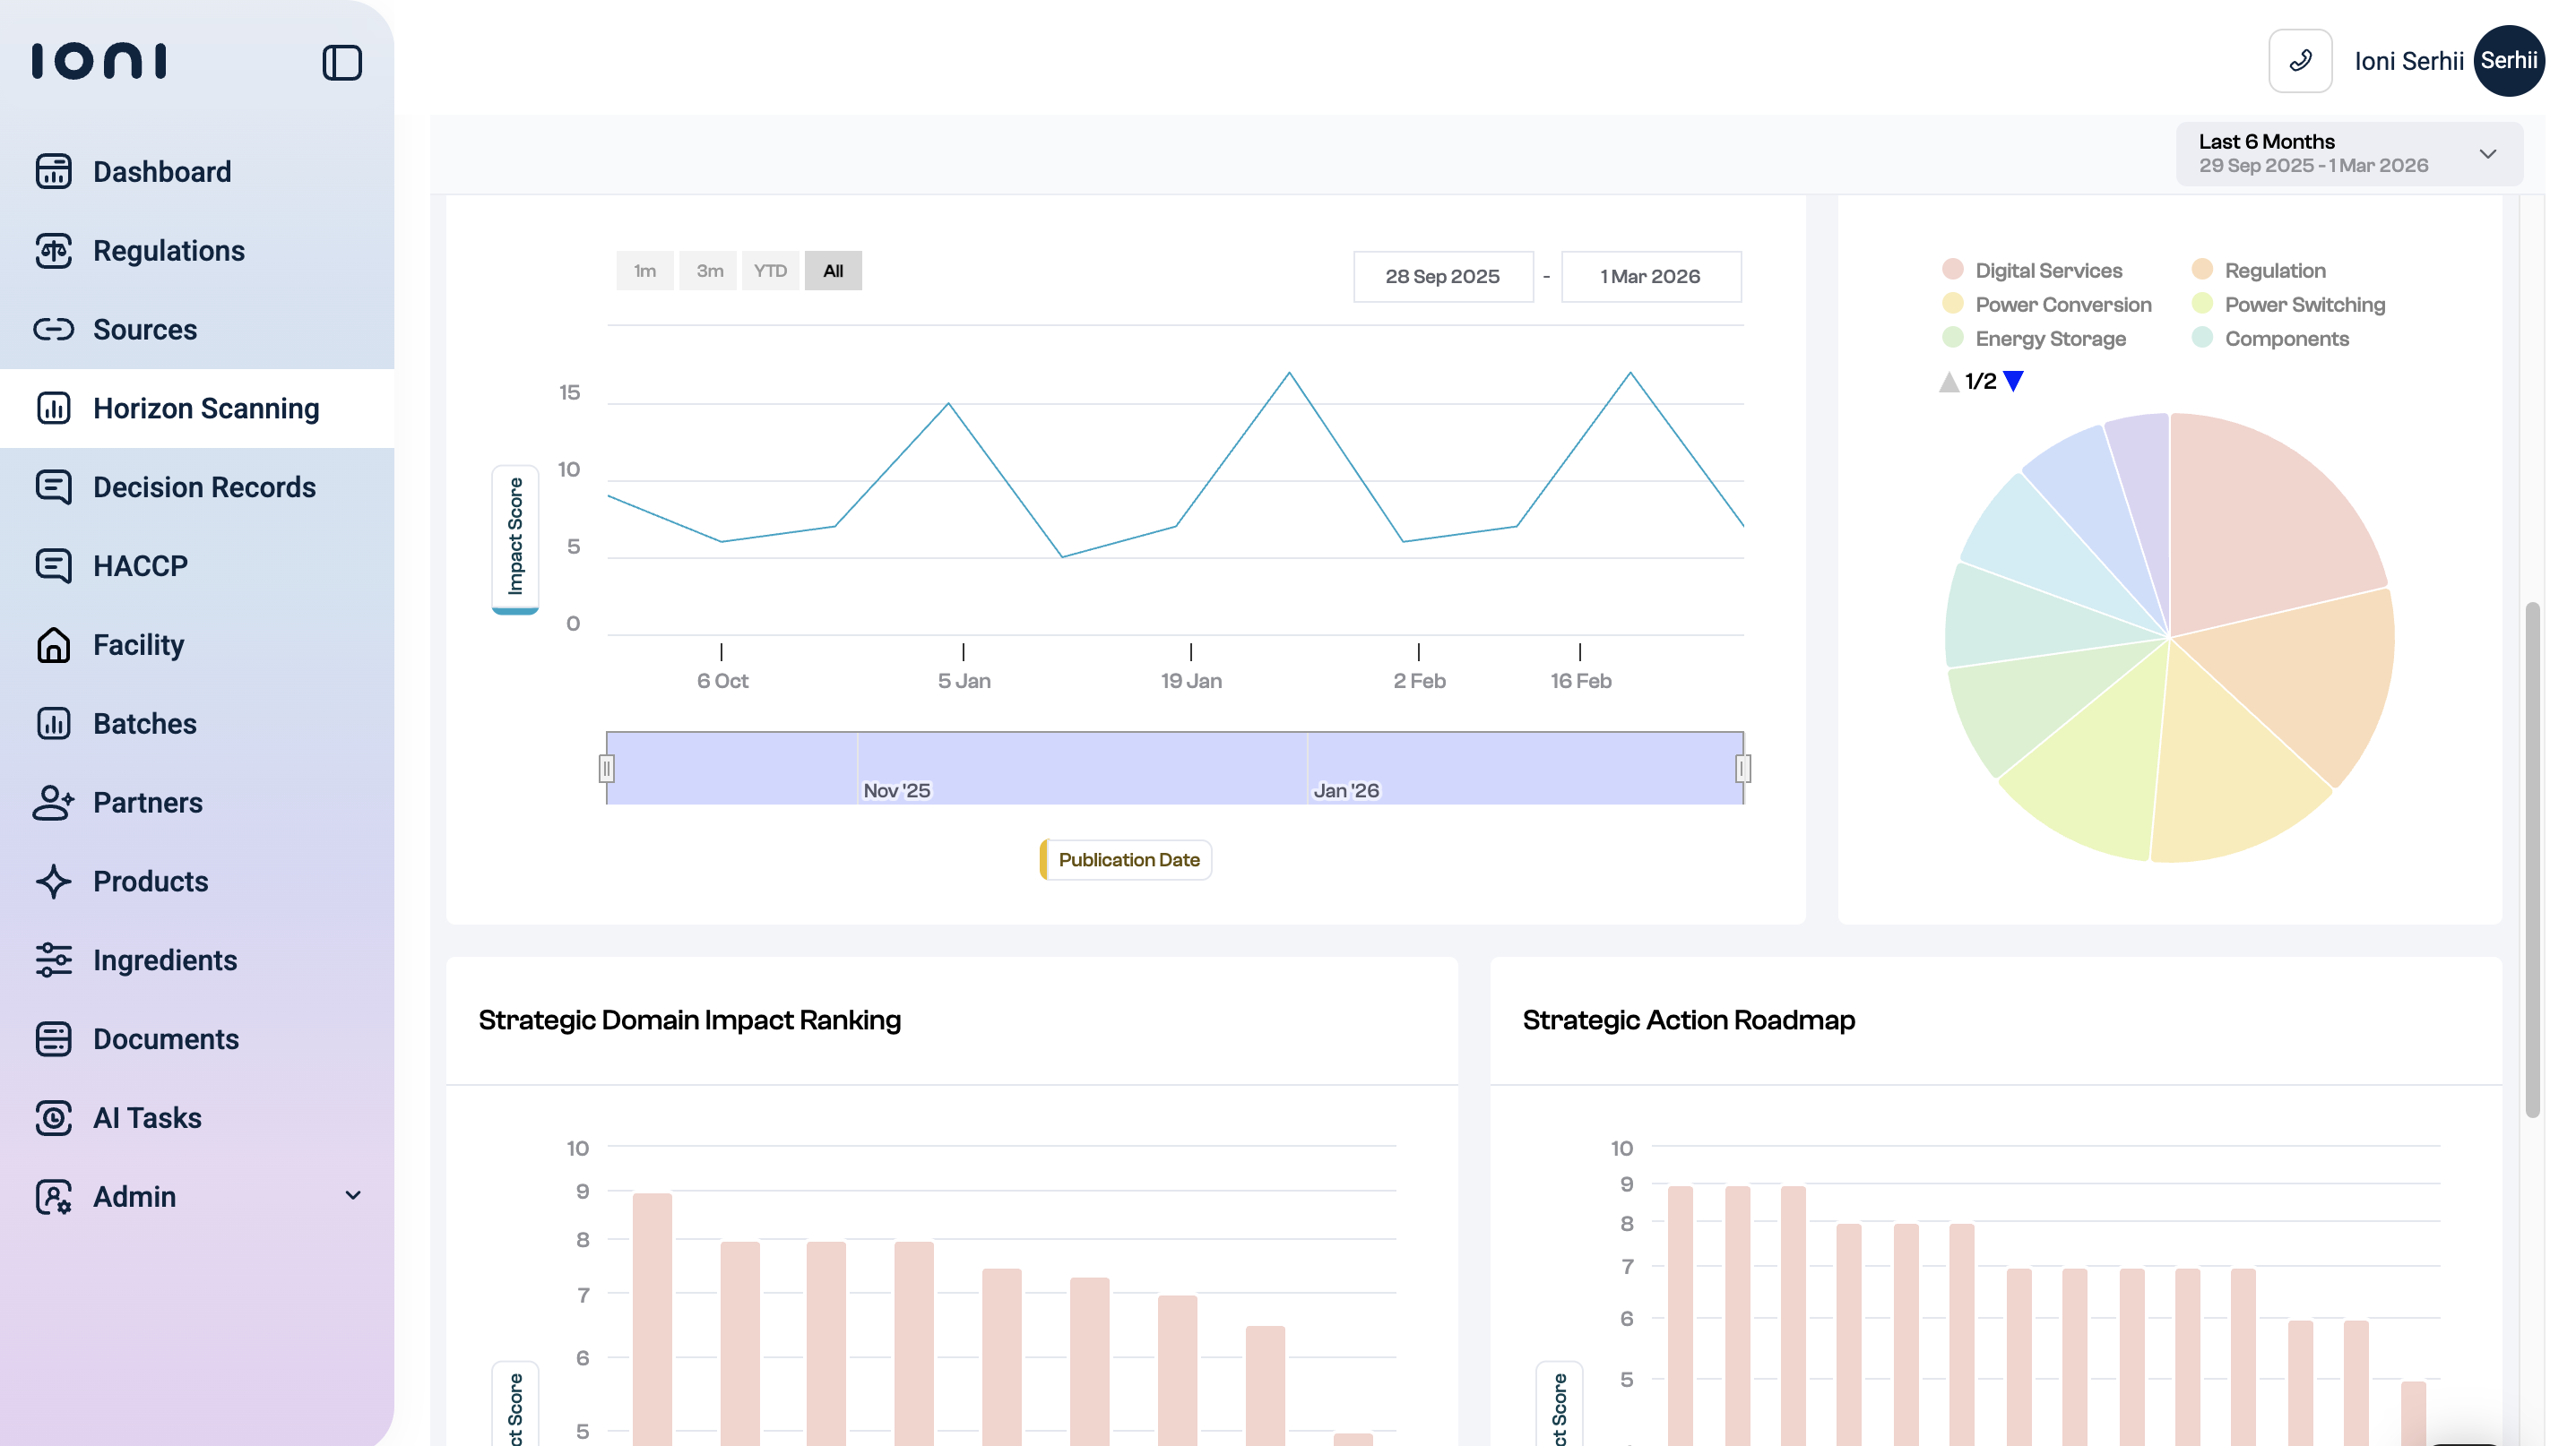This screenshot has height=1446, width=2576.
Task: Open Facility via the house icon
Action: pyautogui.click(x=53, y=644)
